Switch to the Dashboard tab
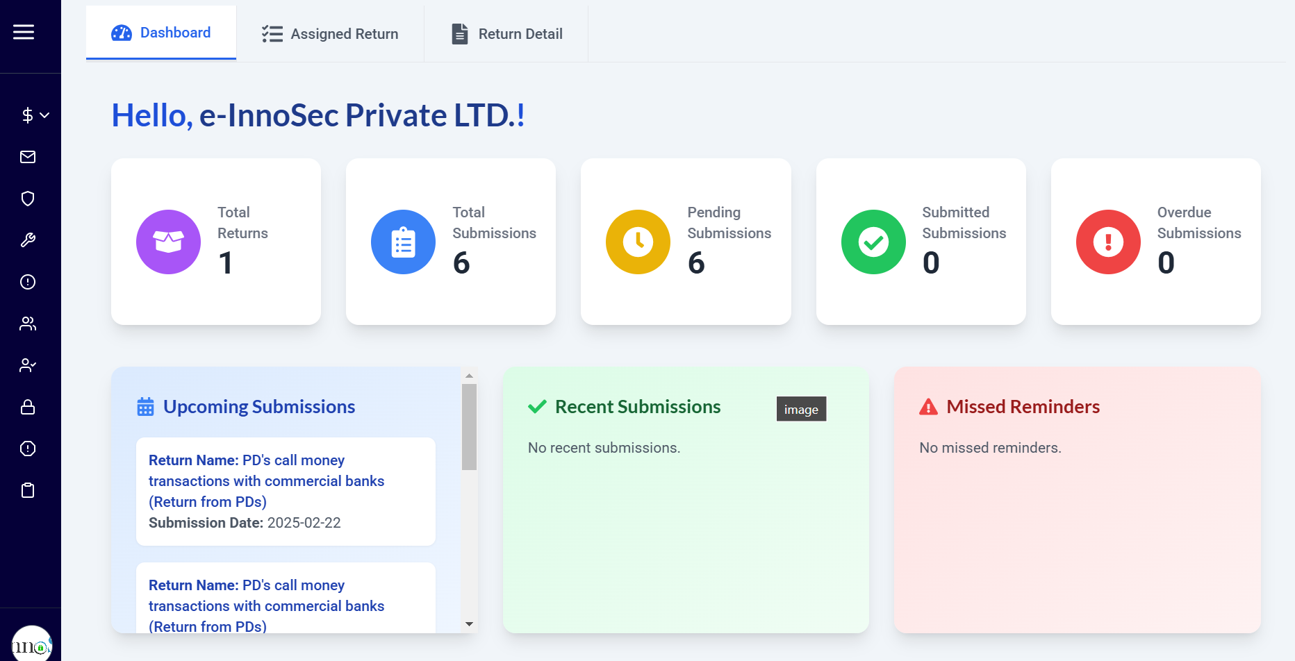The width and height of the screenshot is (1295, 661). click(x=161, y=33)
